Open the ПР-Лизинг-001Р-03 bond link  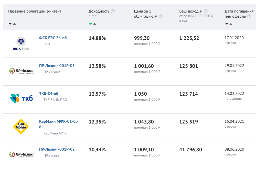coord(57,65)
